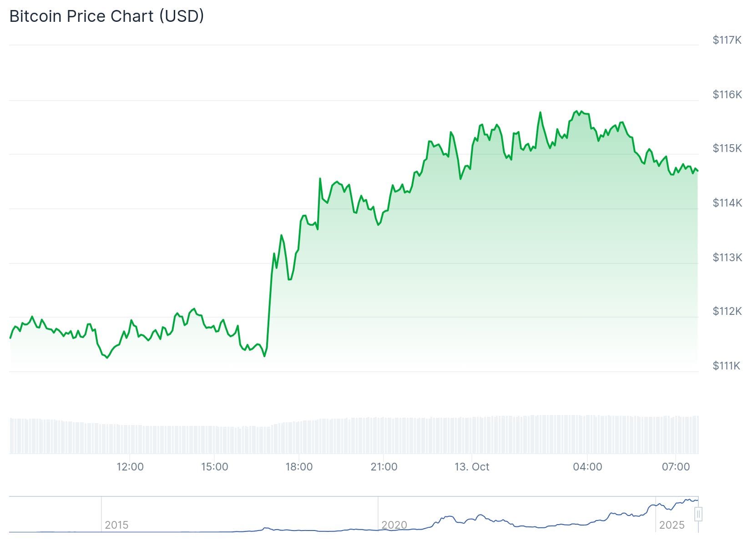The height and width of the screenshot is (546, 748).
Task: Click the 12:00 time axis label
Action: click(130, 467)
